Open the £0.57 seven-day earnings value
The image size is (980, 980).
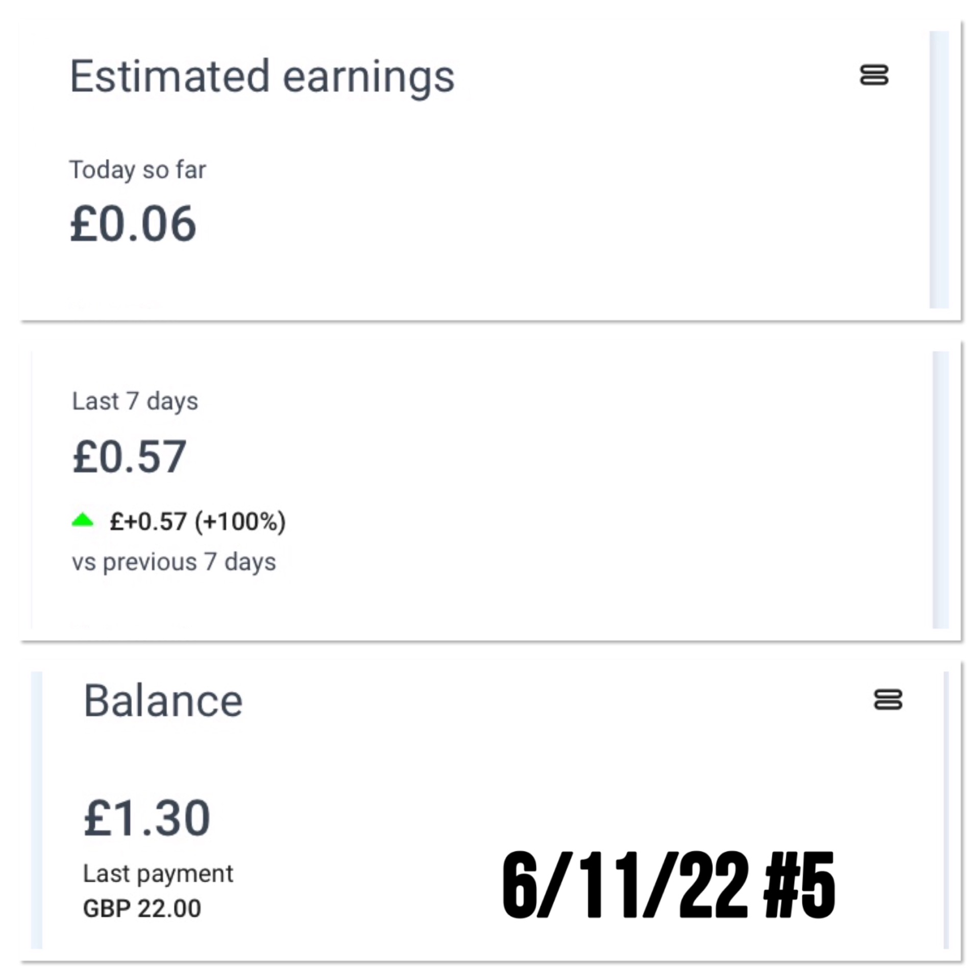pos(130,456)
